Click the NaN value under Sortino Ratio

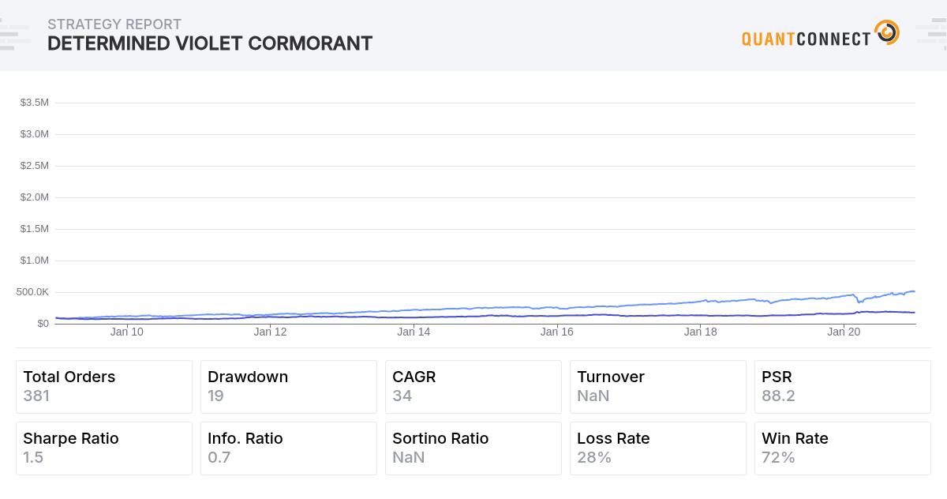409,457
